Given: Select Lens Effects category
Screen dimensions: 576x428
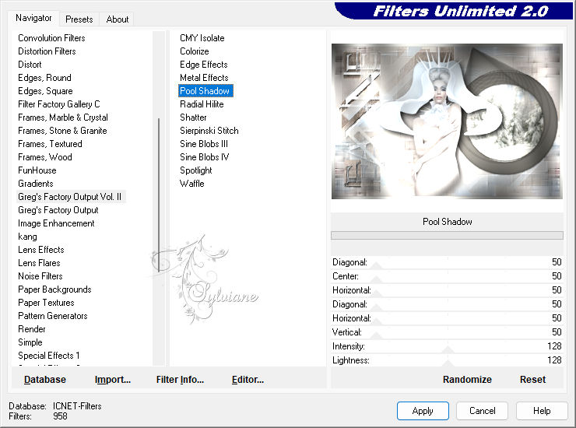Looking at the screenshot, I should pyautogui.click(x=41, y=250).
